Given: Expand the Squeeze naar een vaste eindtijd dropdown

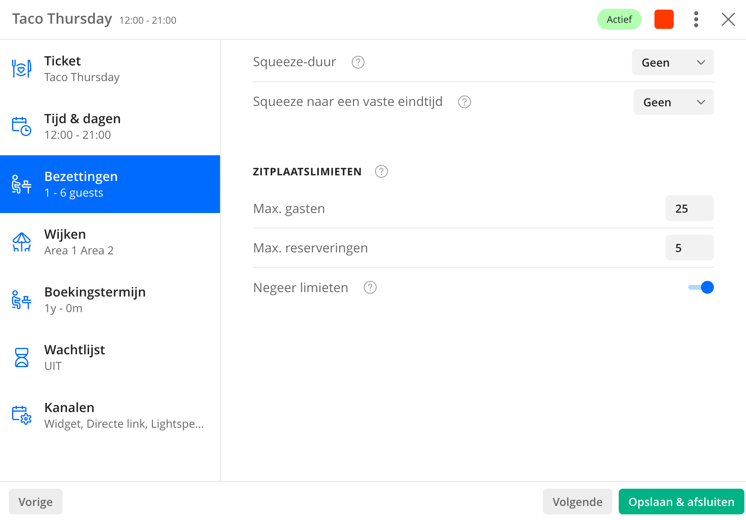Looking at the screenshot, I should [673, 102].
